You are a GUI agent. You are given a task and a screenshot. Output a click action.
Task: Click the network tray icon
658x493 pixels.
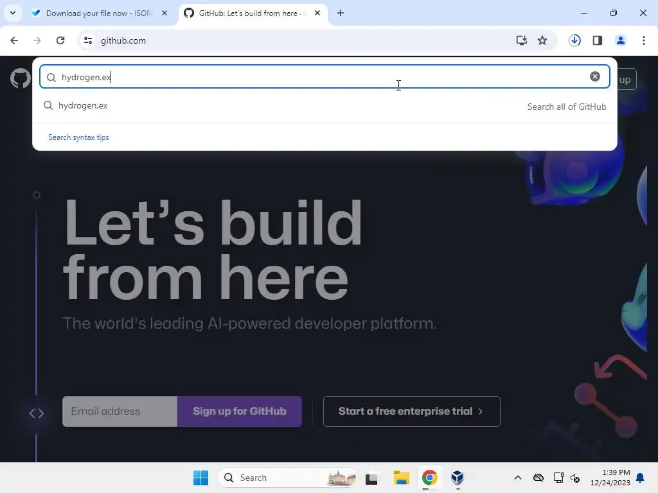(558, 478)
